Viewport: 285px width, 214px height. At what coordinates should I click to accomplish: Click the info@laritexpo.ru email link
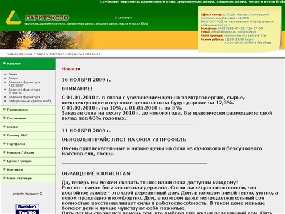pos(223,32)
